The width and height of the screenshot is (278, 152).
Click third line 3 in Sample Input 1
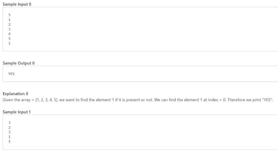tap(10, 132)
